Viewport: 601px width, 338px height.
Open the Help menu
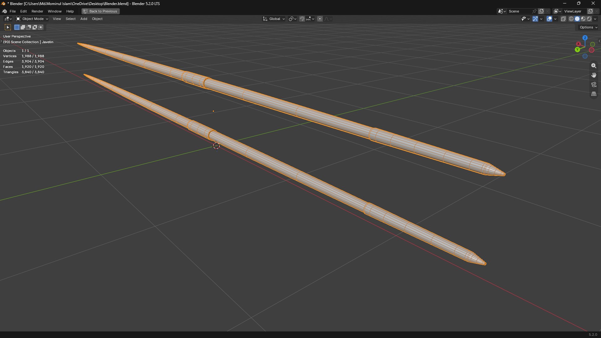coord(70,11)
